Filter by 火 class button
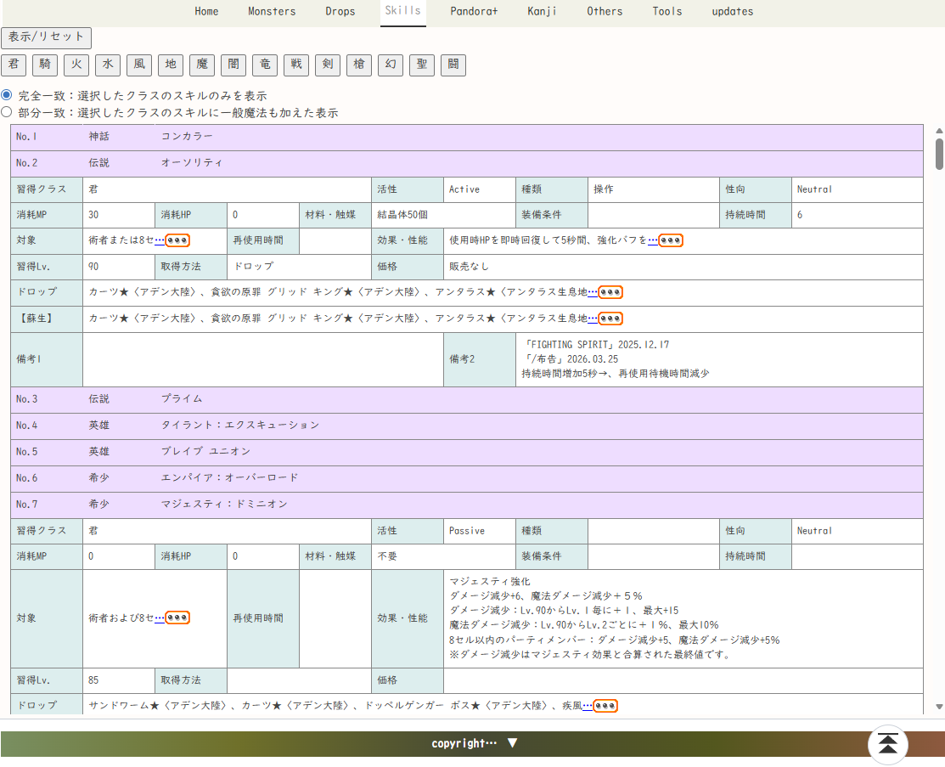Image resolution: width=945 pixels, height=767 pixels. pos(76,65)
